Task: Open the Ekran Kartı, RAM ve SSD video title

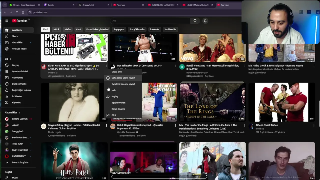Action: (x=73, y=67)
